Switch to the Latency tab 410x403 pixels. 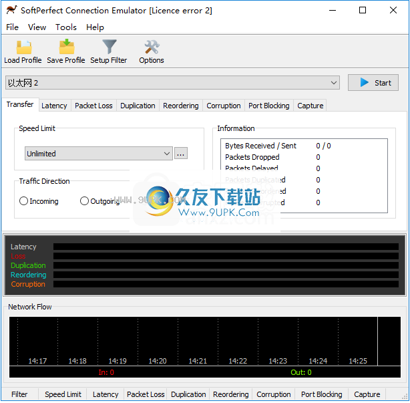(x=54, y=106)
